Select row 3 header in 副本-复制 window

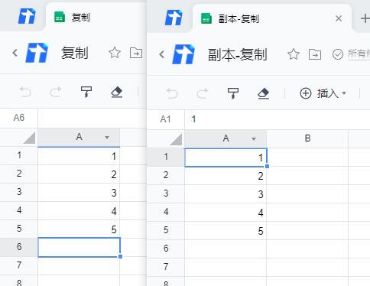tap(166, 193)
